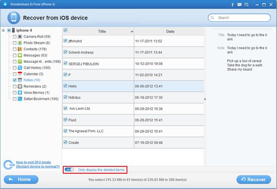Click the Photo Stream flower icon
This screenshot has width=277, height=189.
(20, 43)
